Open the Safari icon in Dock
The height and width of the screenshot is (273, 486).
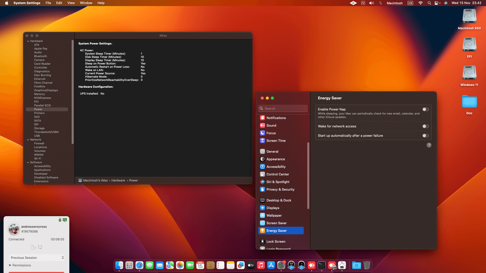pos(139,265)
